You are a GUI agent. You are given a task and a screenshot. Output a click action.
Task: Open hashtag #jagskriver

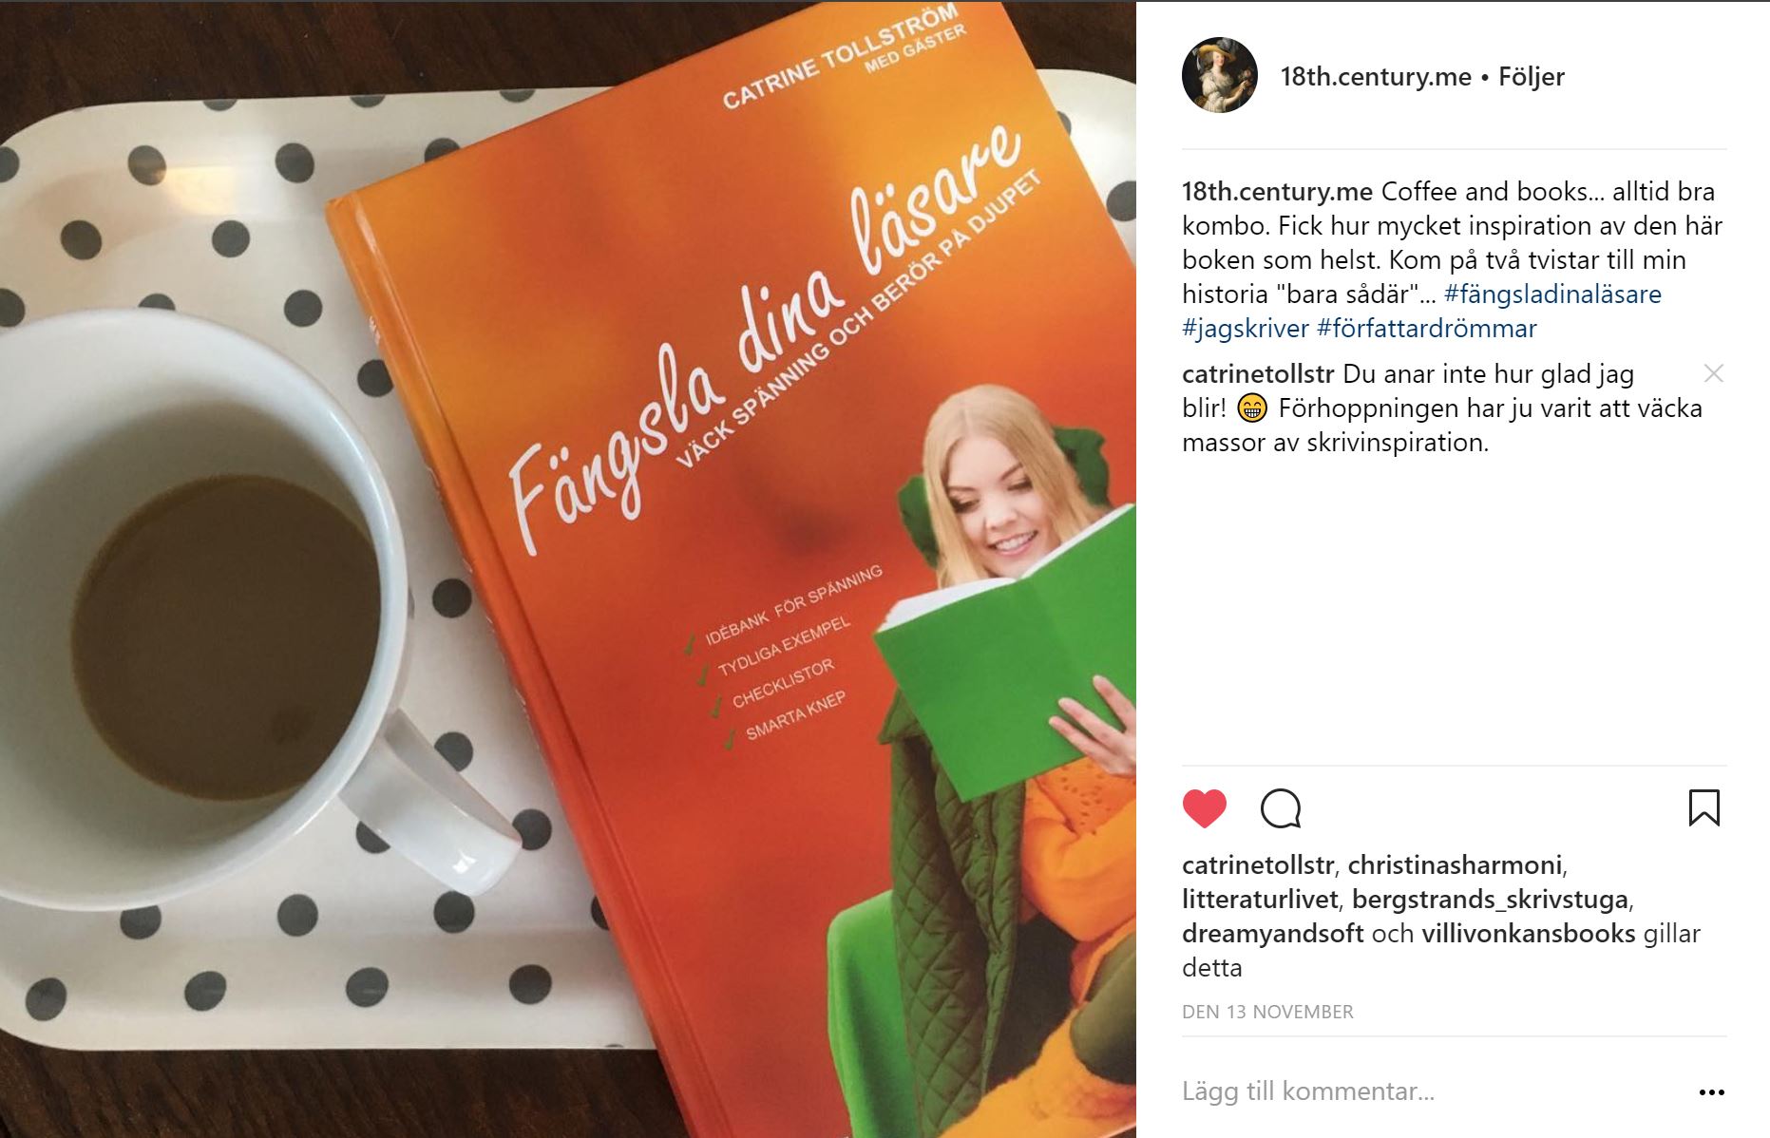click(1246, 329)
